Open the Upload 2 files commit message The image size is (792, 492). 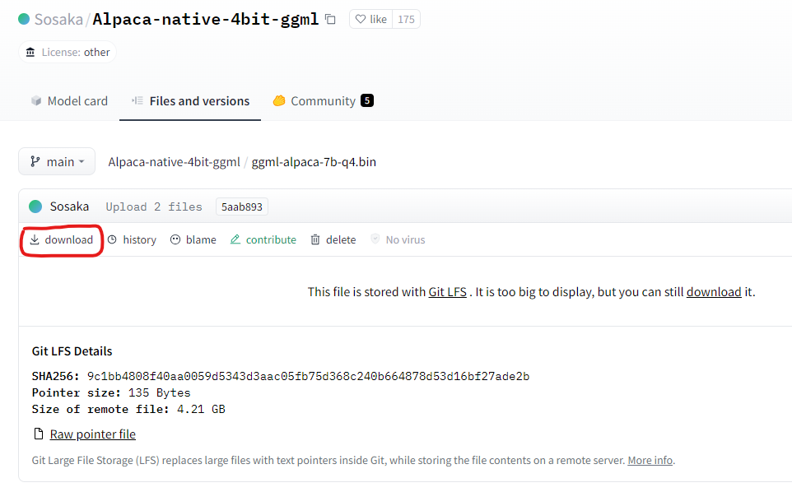154,207
